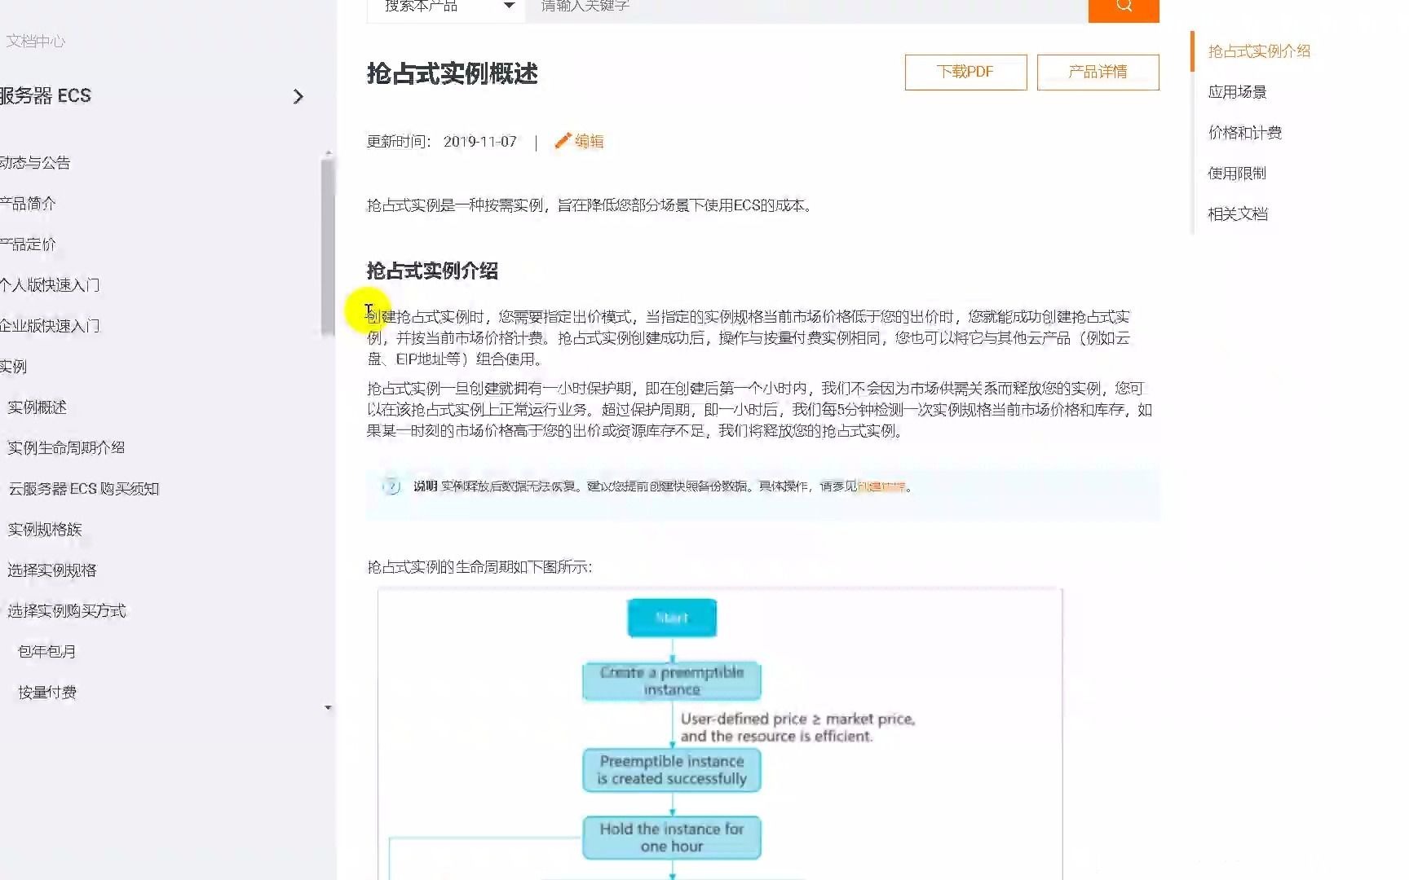Jump to 应用场景 section anchor
This screenshot has width=1409, height=880.
click(x=1237, y=91)
